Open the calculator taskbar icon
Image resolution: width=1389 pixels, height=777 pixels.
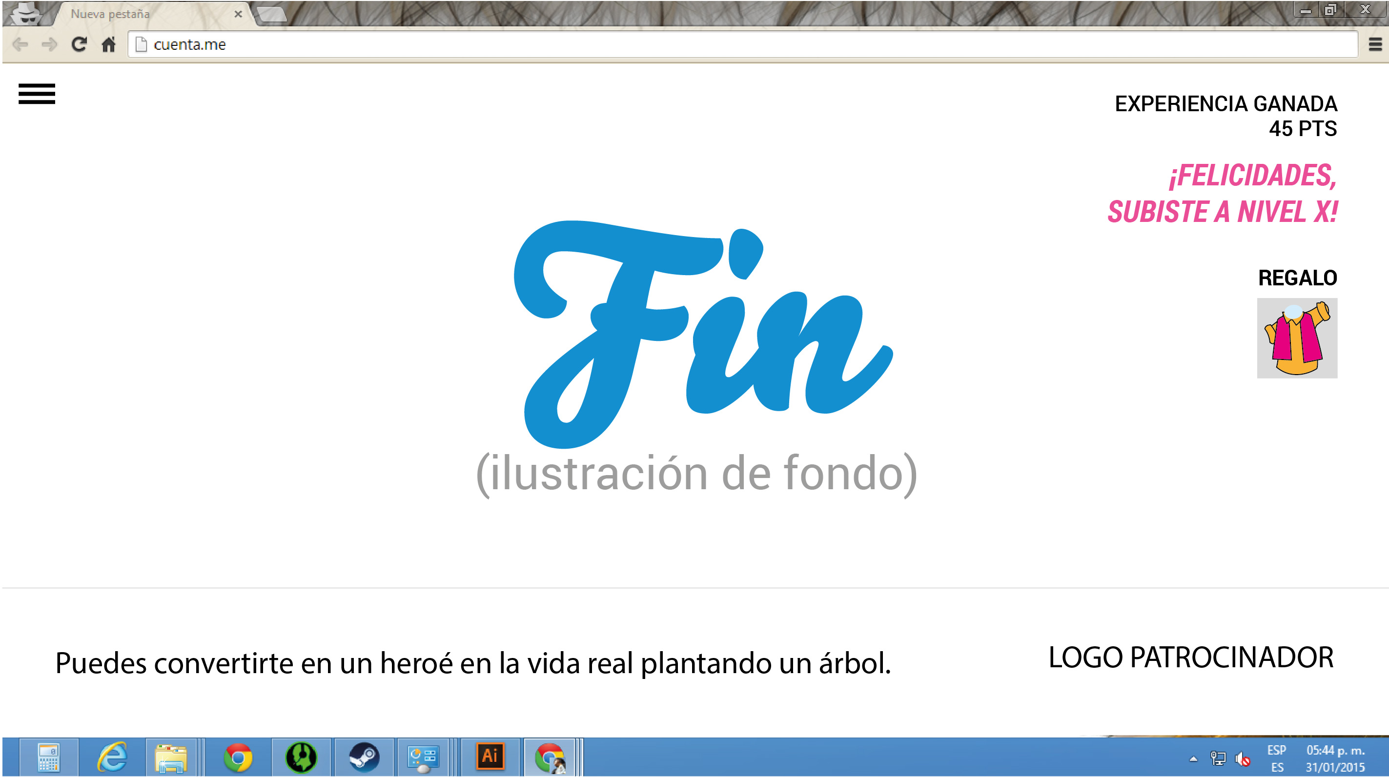click(48, 757)
